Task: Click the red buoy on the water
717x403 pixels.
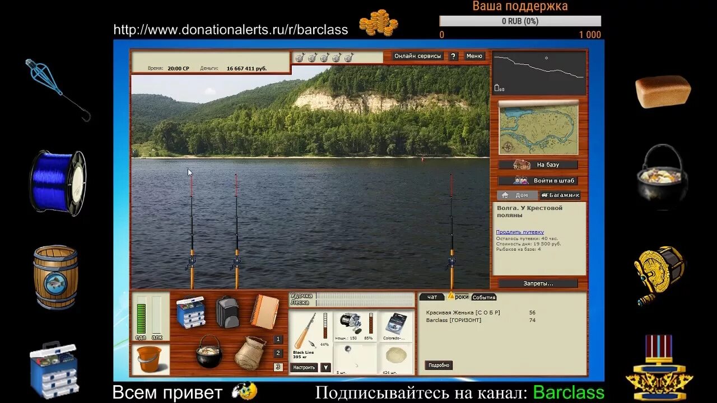Action: pyautogui.click(x=422, y=160)
